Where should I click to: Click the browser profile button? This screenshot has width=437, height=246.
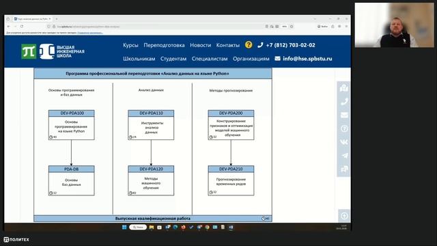pyautogui.click(x=322, y=27)
